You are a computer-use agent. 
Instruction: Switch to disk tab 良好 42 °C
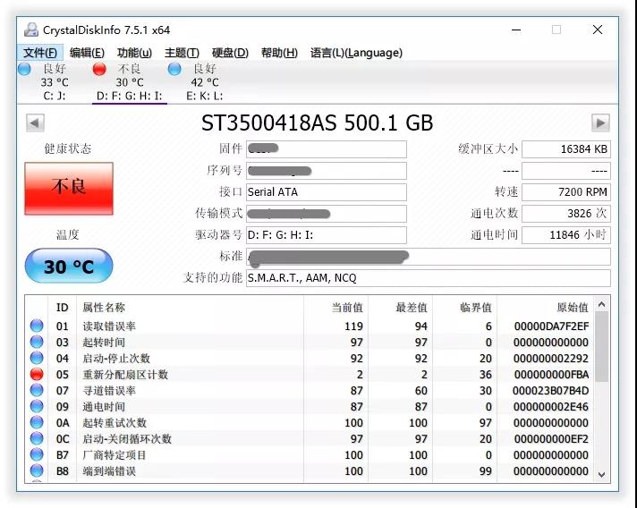coord(205,81)
